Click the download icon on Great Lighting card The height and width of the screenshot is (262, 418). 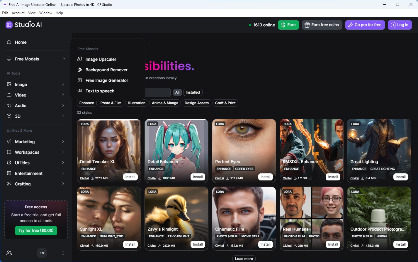click(363, 178)
